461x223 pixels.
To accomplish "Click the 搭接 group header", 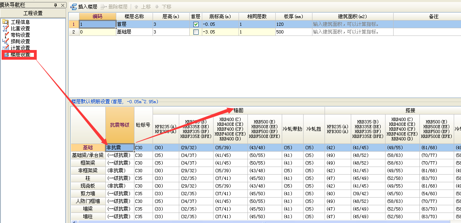I will click(410, 110).
